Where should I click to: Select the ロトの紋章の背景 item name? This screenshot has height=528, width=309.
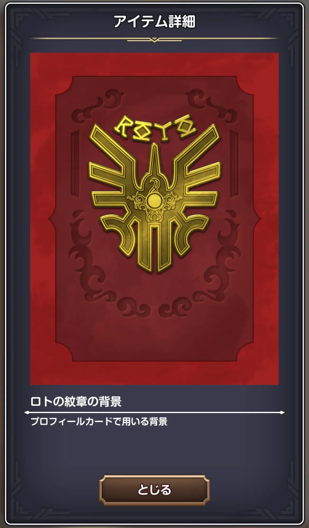click(76, 401)
